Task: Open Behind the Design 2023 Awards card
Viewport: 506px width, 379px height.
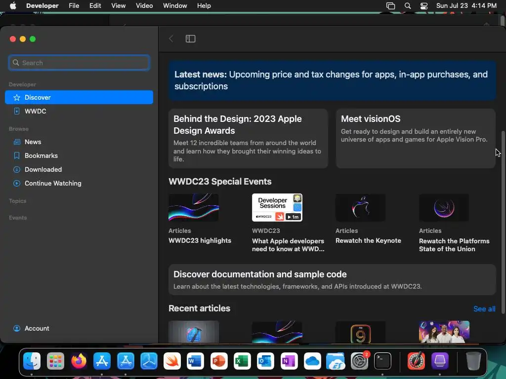Action: [248, 138]
